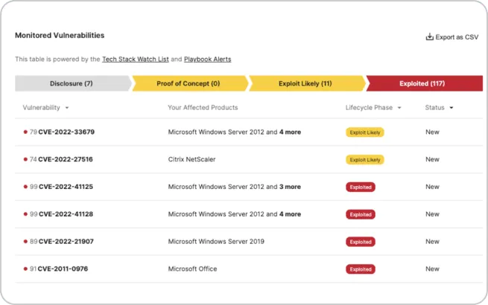Click the red dot beside CVE-2022-33679
The width and height of the screenshot is (488, 305).
point(25,132)
